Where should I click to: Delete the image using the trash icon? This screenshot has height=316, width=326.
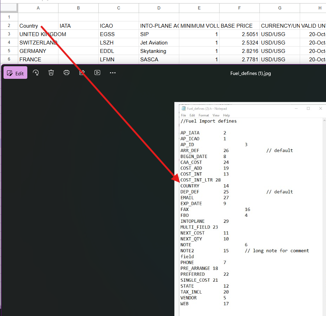pos(51,73)
